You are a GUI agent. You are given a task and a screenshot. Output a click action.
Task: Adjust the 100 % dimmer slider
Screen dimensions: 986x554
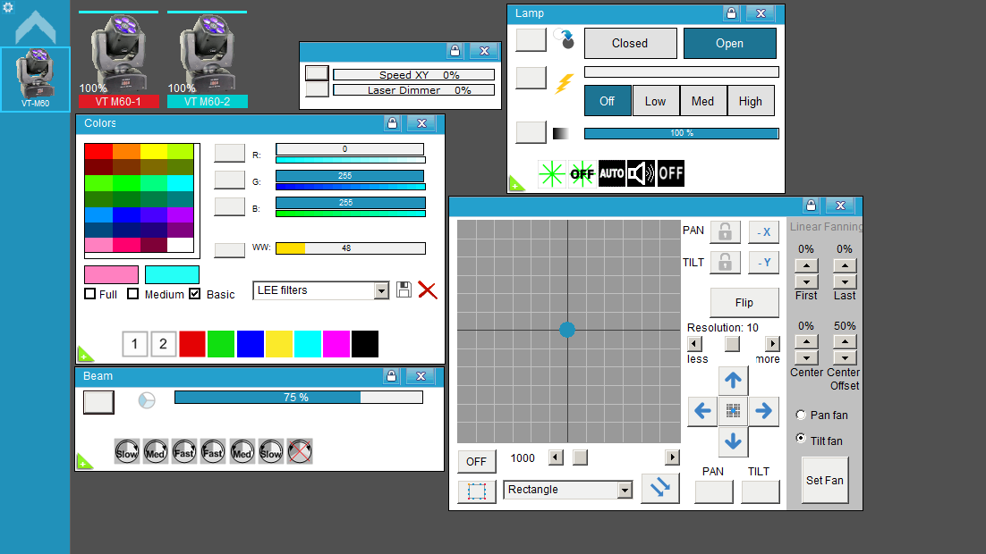(682, 133)
